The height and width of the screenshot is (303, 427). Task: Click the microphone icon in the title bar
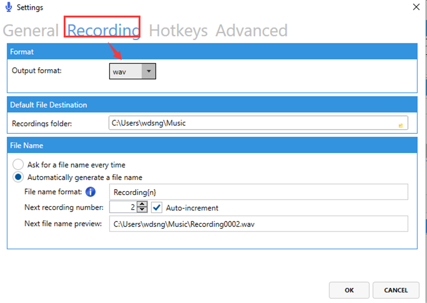[x=8, y=7]
